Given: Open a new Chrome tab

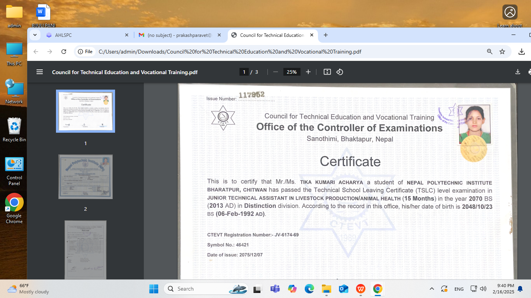Looking at the screenshot, I should pos(326,35).
